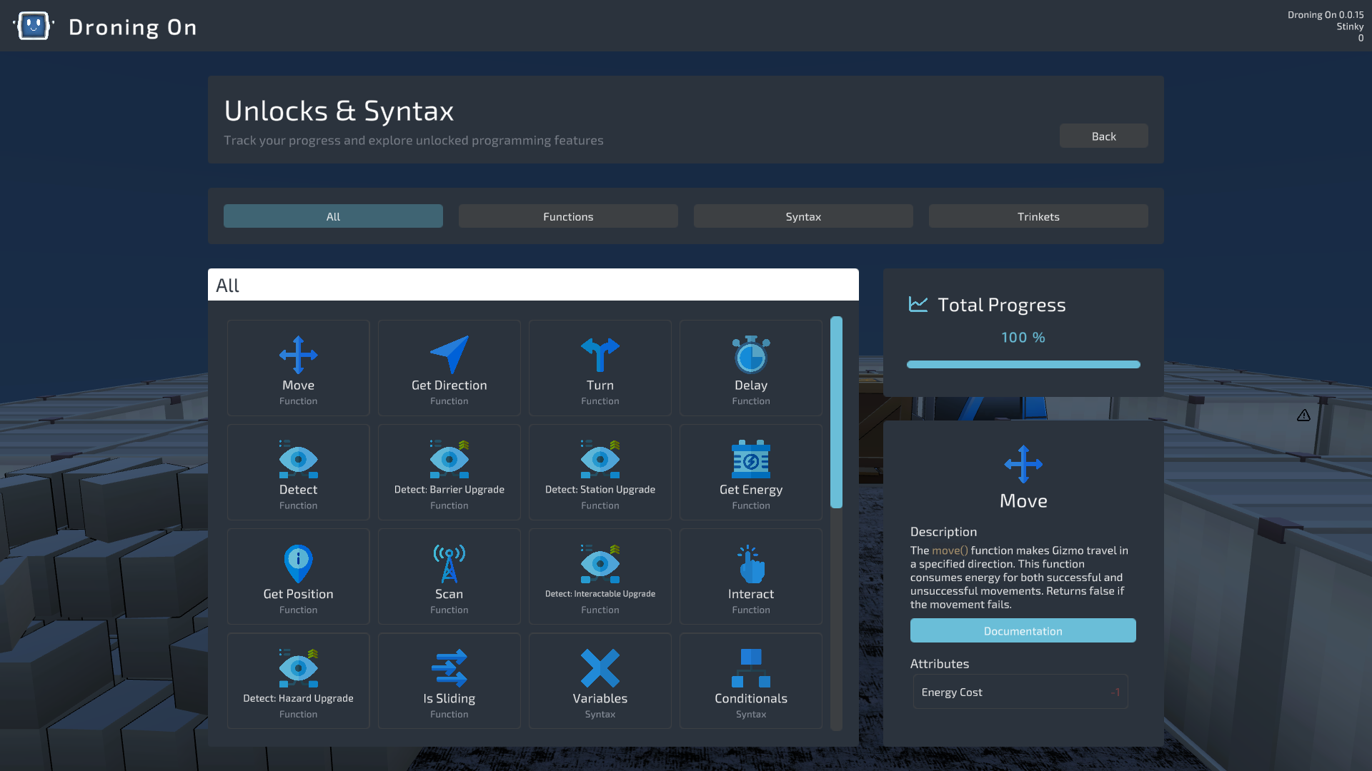Select the Is Sliding function tile

[449, 680]
